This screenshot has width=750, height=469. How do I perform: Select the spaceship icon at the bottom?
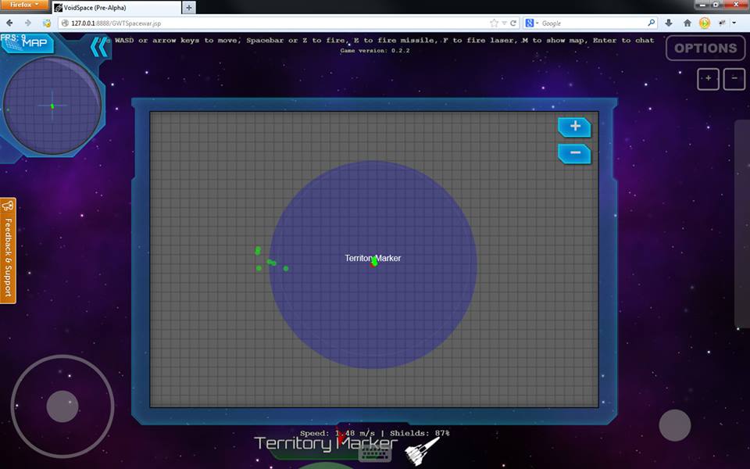click(x=419, y=449)
